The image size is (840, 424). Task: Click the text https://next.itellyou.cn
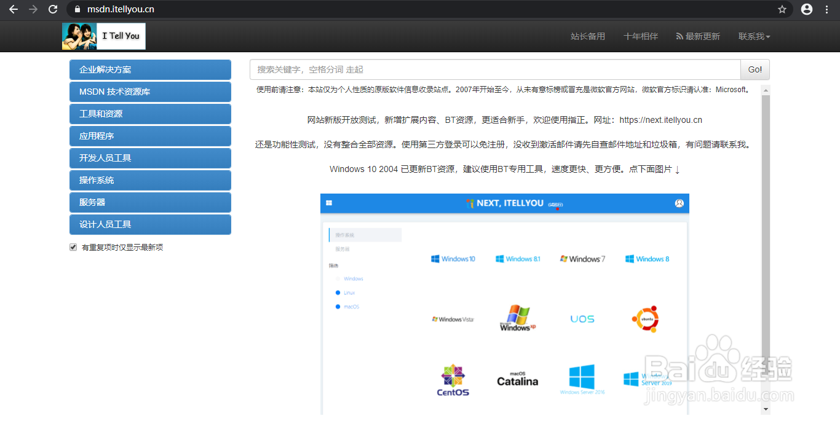[660, 120]
